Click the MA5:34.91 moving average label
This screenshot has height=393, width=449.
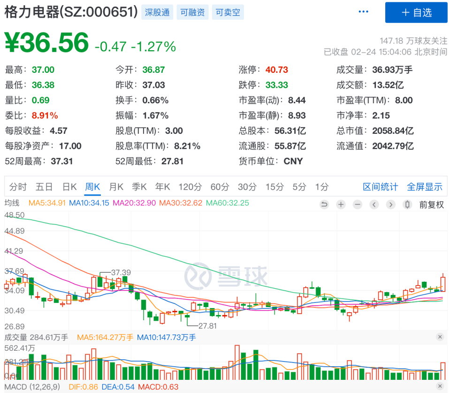47,203
